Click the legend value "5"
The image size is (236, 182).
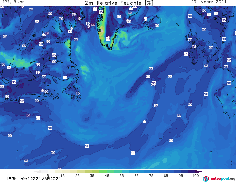tap(48, 176)
